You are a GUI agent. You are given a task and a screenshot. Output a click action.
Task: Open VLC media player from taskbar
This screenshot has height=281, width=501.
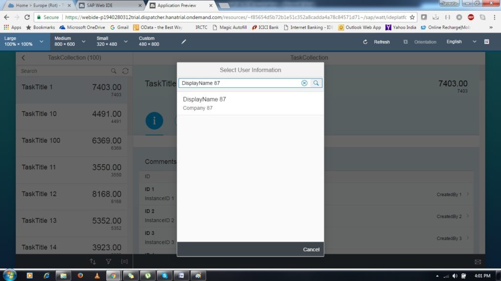(x=97, y=276)
